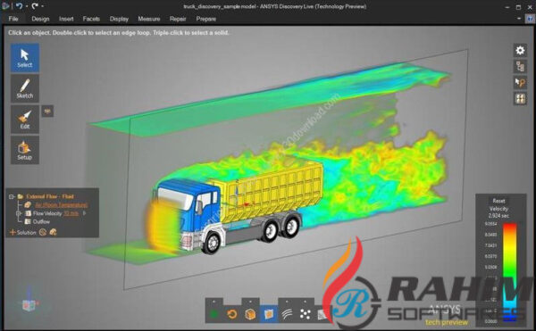
Task: Open the Insert tab
Action: coord(66,19)
